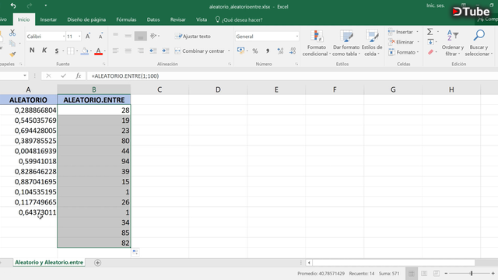The width and height of the screenshot is (498, 280).
Task: Apply percent style
Action: 255,51
